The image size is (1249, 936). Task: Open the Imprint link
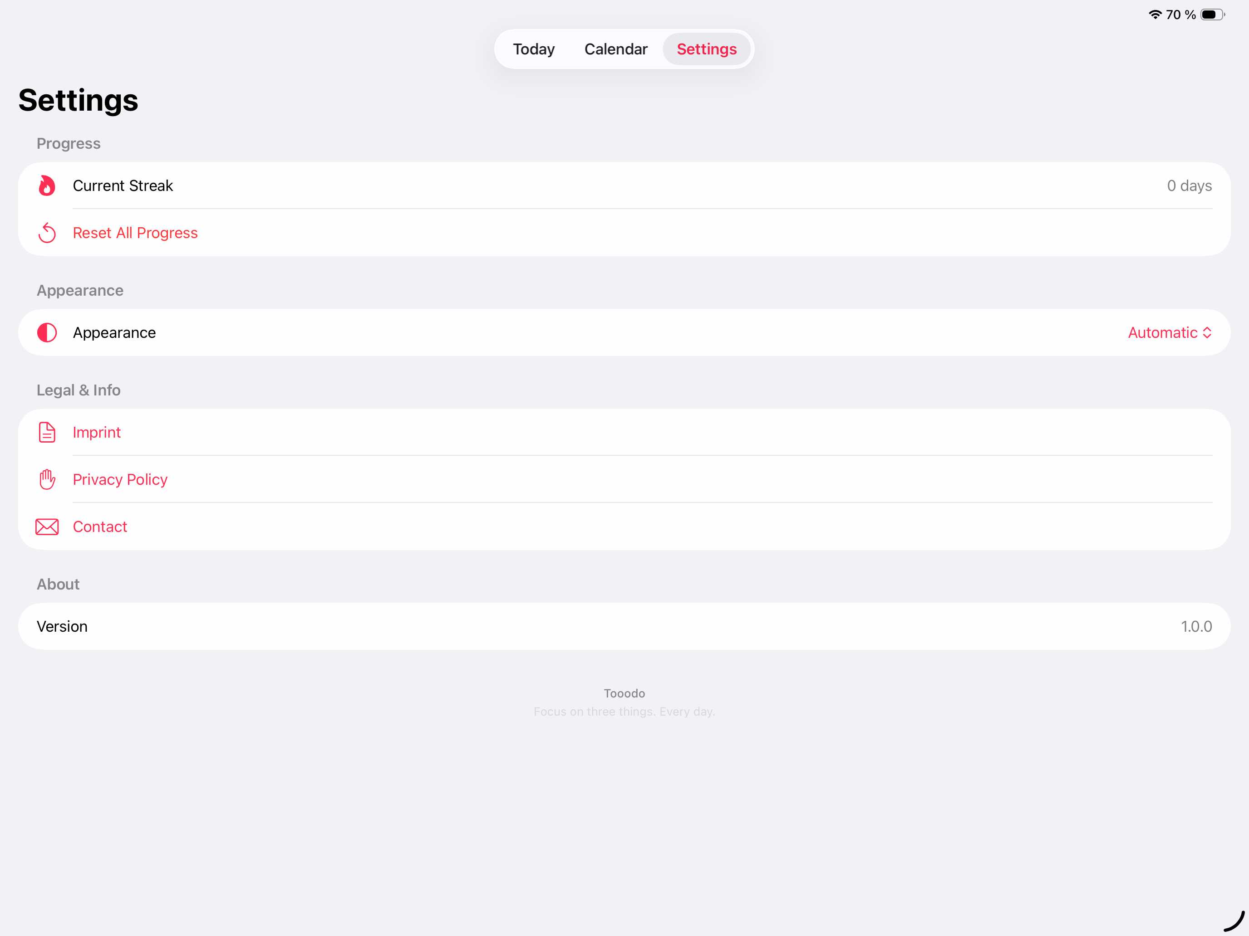click(97, 432)
